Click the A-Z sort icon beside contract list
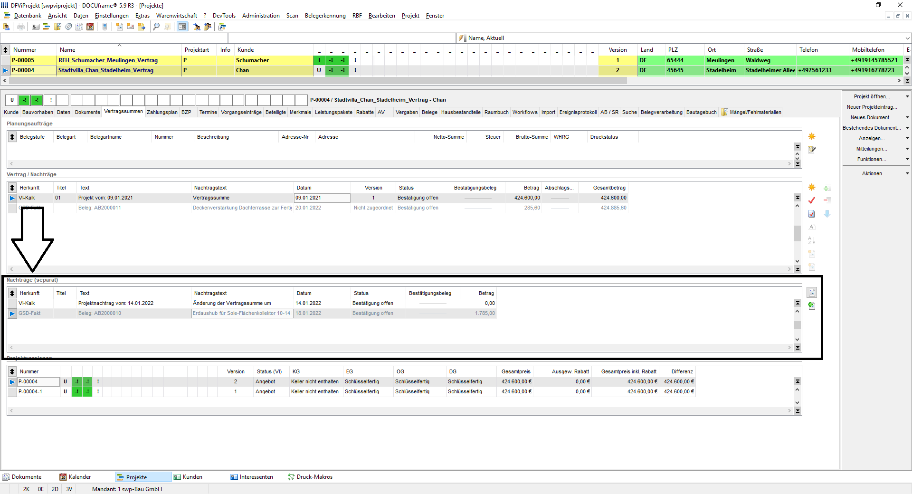 pyautogui.click(x=812, y=240)
